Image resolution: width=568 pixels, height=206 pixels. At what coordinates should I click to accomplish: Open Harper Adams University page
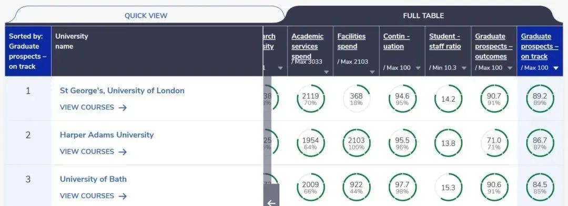tap(107, 135)
